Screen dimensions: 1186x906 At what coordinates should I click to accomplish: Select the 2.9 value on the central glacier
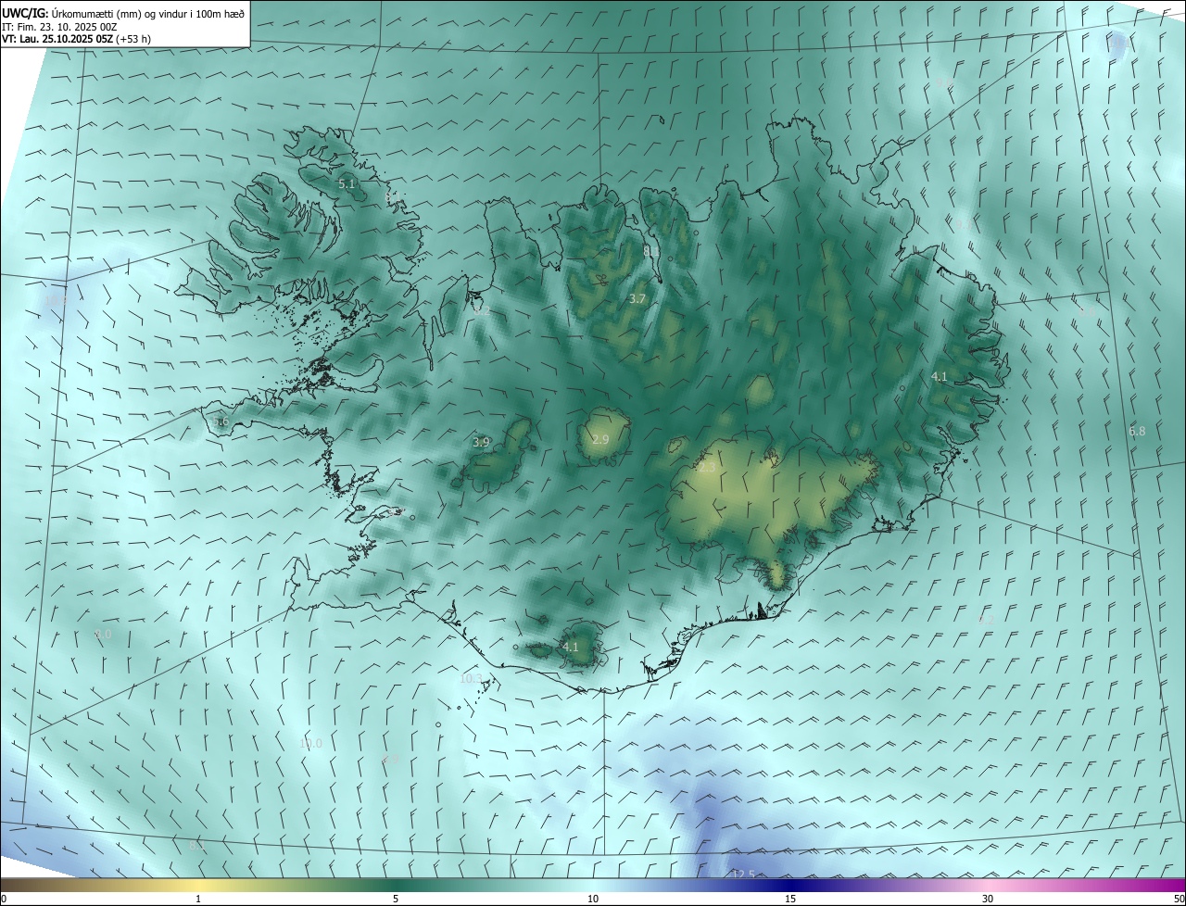point(600,439)
